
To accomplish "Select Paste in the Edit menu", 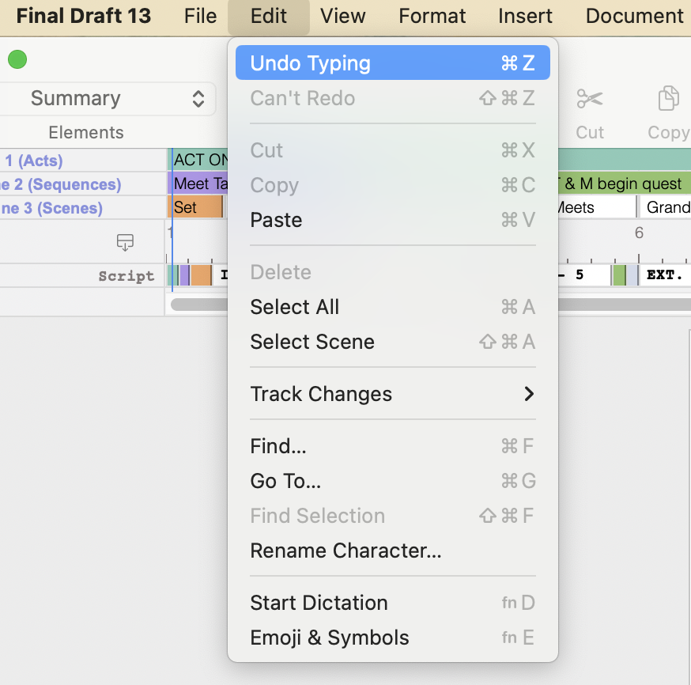I will [275, 220].
